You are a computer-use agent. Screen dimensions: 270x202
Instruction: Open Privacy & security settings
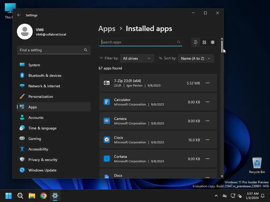[x=54, y=160]
